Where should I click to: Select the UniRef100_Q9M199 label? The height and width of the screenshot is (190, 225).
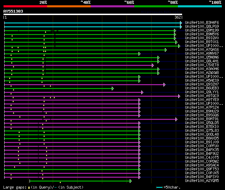pos(202,30)
